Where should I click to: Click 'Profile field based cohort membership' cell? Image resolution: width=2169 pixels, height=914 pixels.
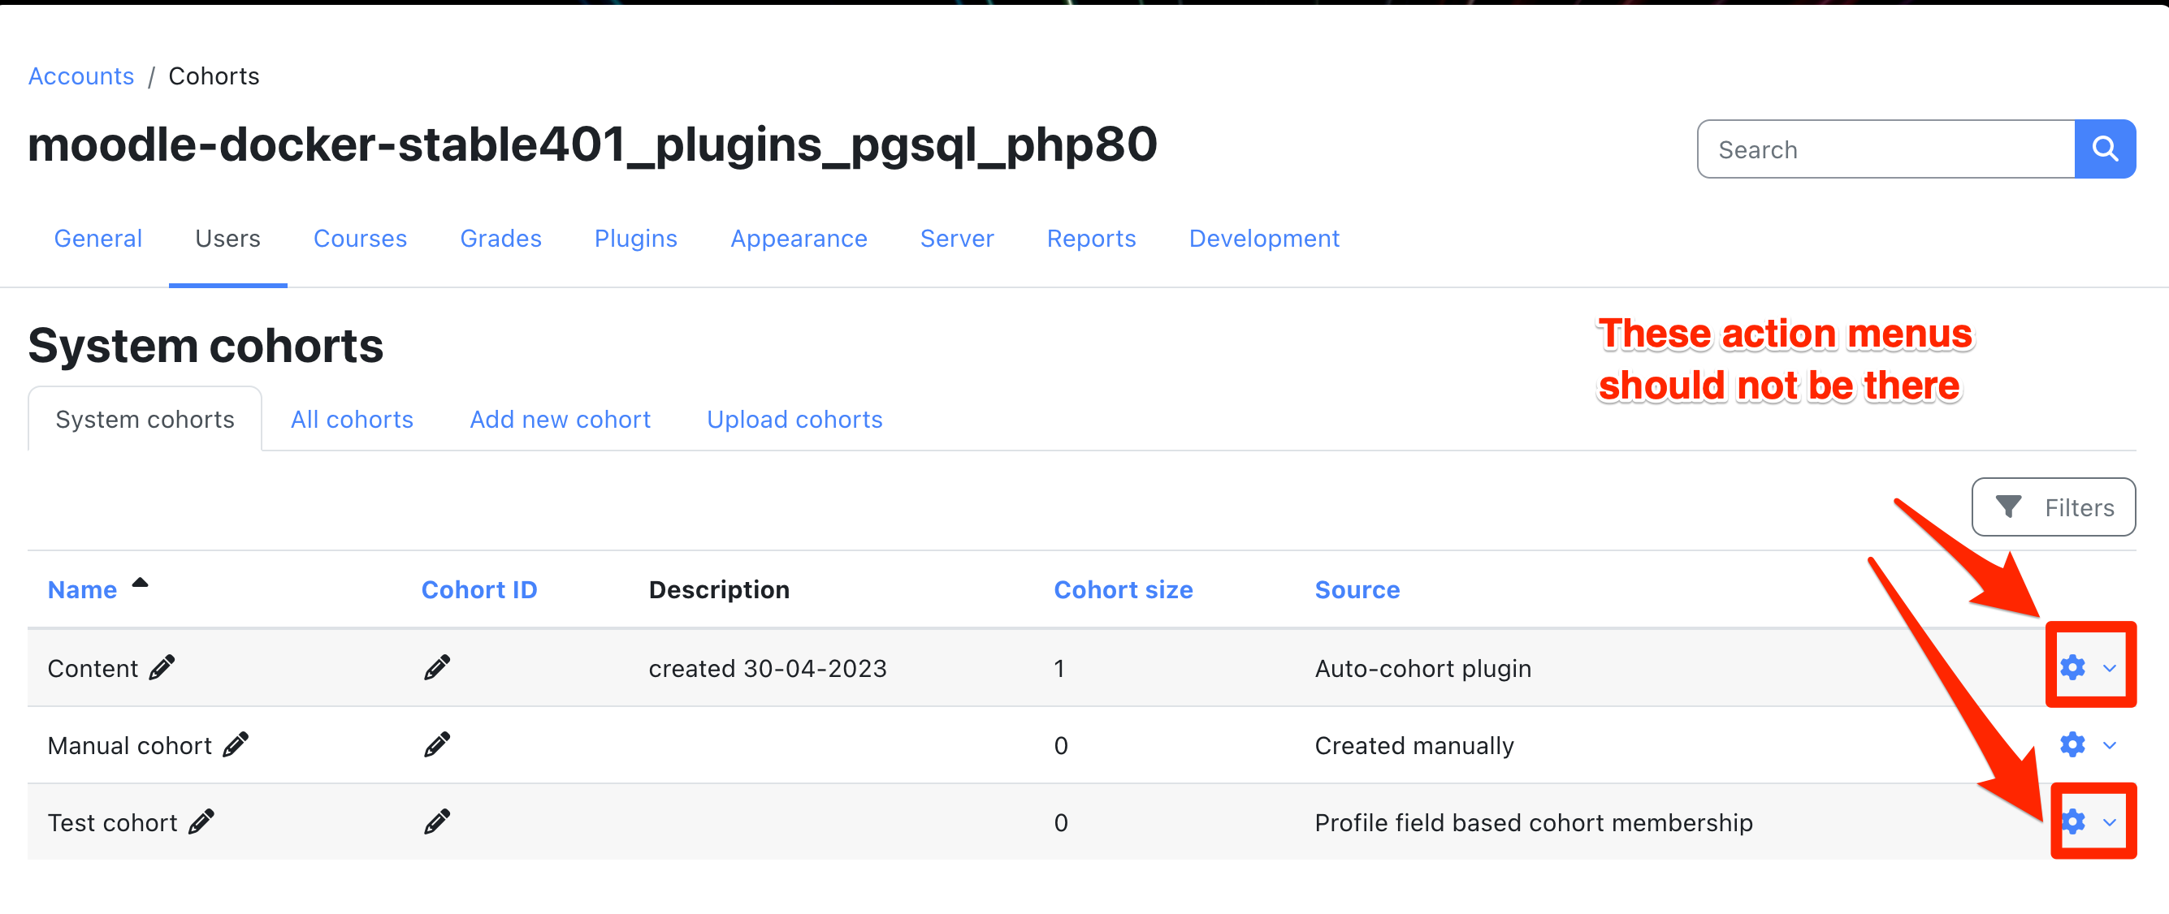[x=1533, y=822]
